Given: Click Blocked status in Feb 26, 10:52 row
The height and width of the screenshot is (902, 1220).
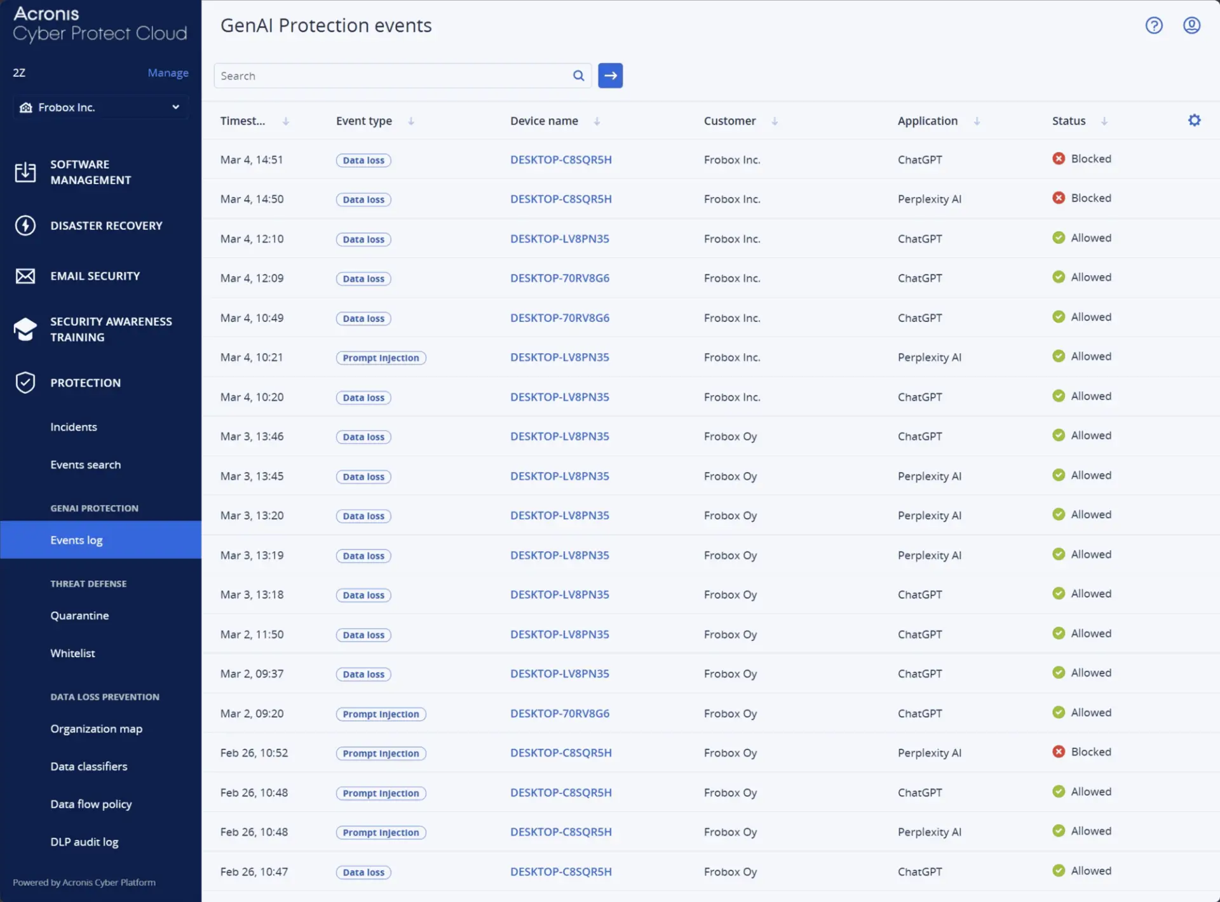Looking at the screenshot, I should (1081, 752).
